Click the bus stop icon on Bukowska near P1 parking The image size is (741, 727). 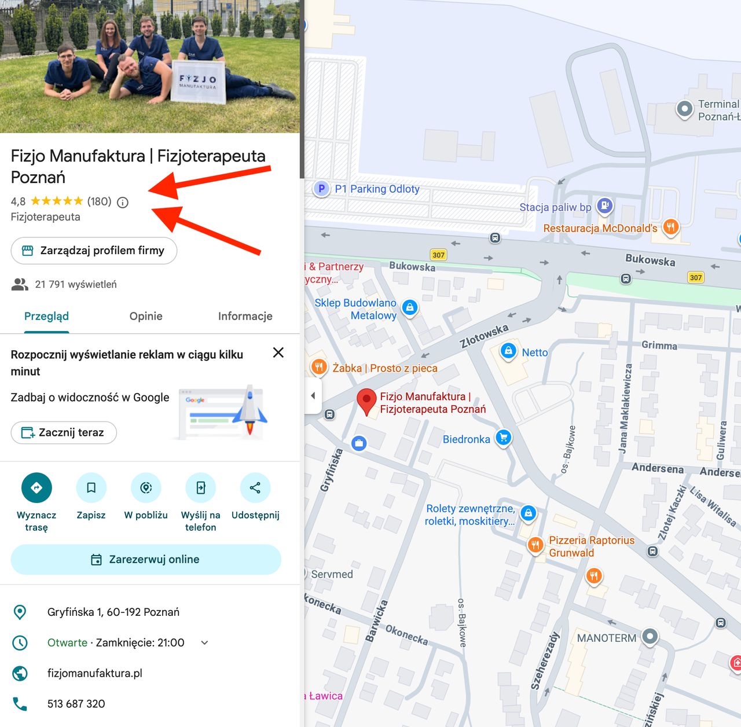[x=495, y=238]
